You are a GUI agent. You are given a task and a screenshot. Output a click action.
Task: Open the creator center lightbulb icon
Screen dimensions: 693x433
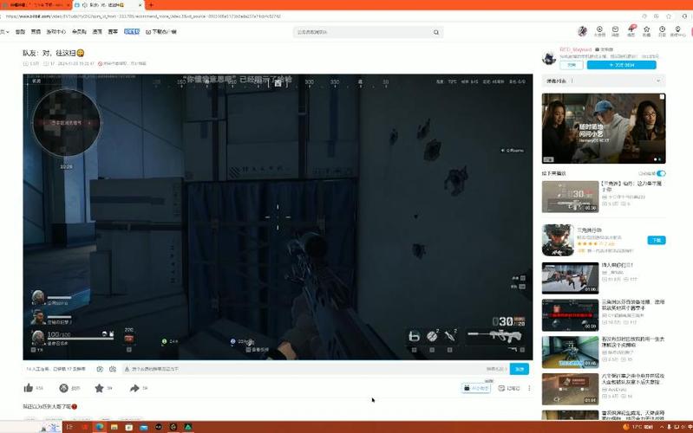point(677,31)
